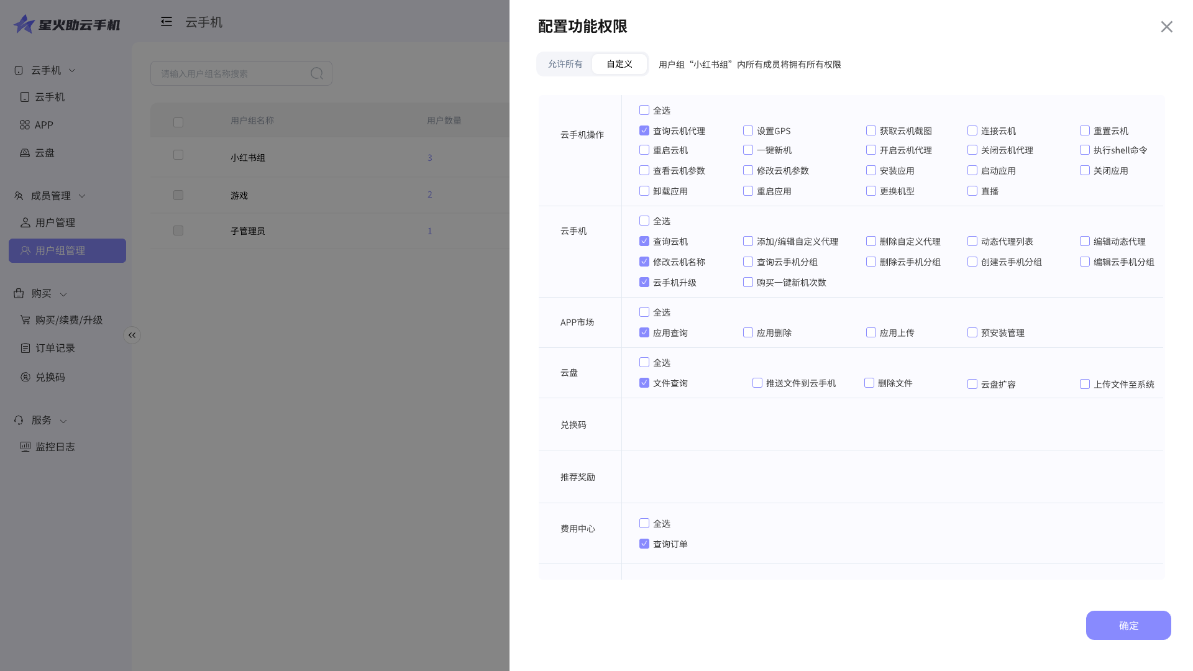Tick the 应用上传 checkbox
This screenshot has width=1193, height=671.
(x=871, y=332)
